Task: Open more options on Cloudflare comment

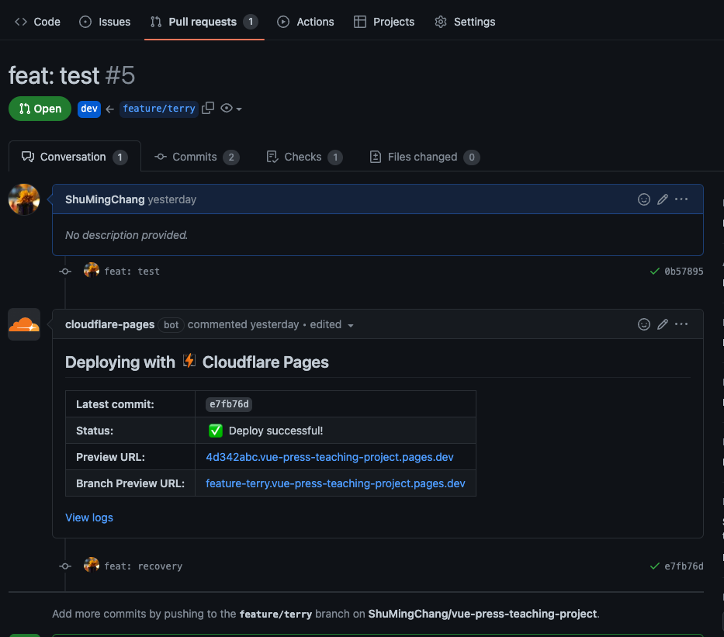Action: [x=681, y=324]
